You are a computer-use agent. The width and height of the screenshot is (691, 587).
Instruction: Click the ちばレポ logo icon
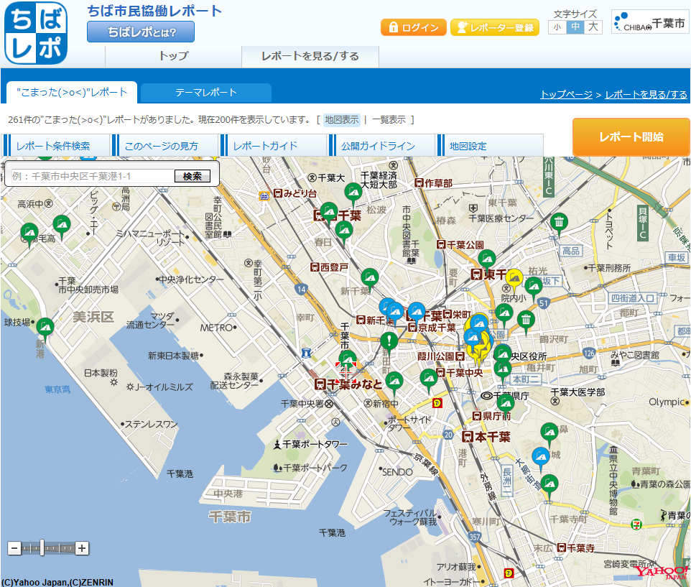36,33
